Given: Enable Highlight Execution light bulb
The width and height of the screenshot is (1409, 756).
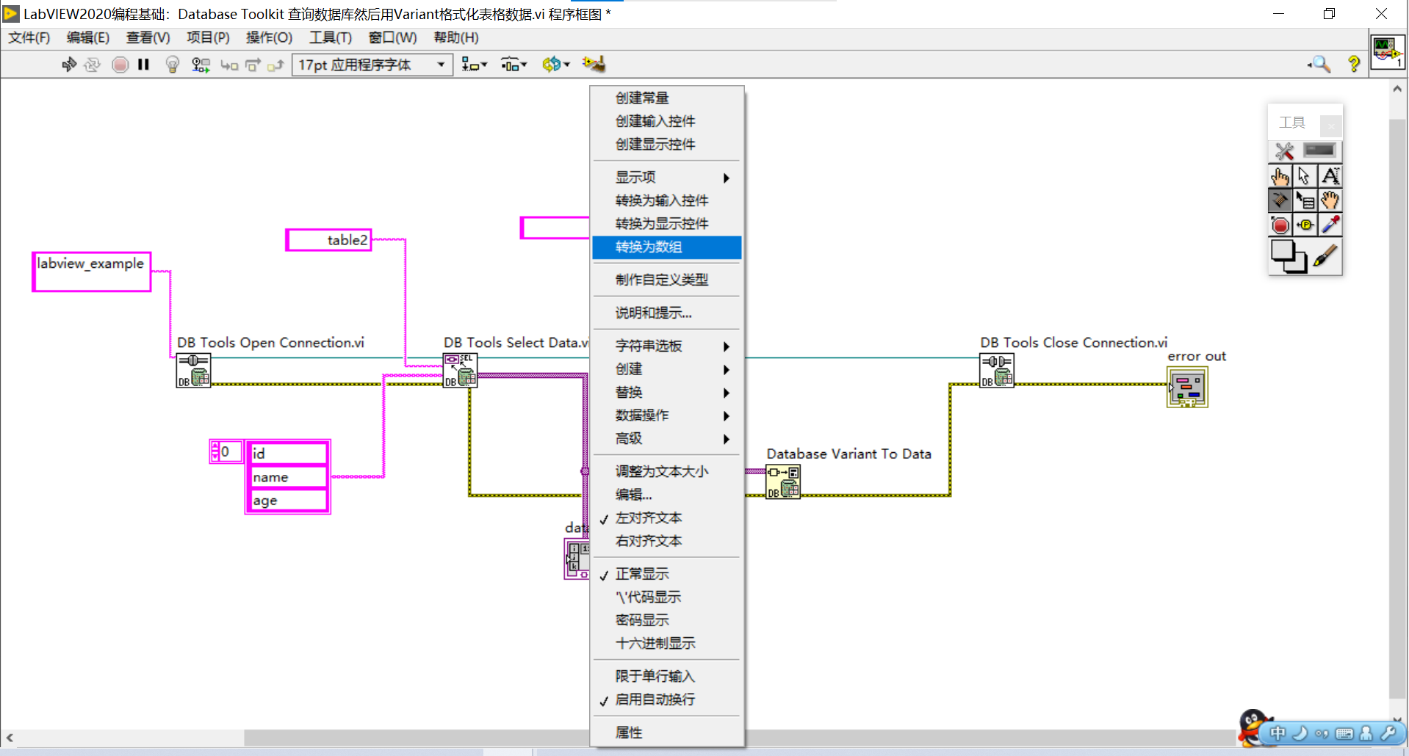Looking at the screenshot, I should pyautogui.click(x=172, y=65).
